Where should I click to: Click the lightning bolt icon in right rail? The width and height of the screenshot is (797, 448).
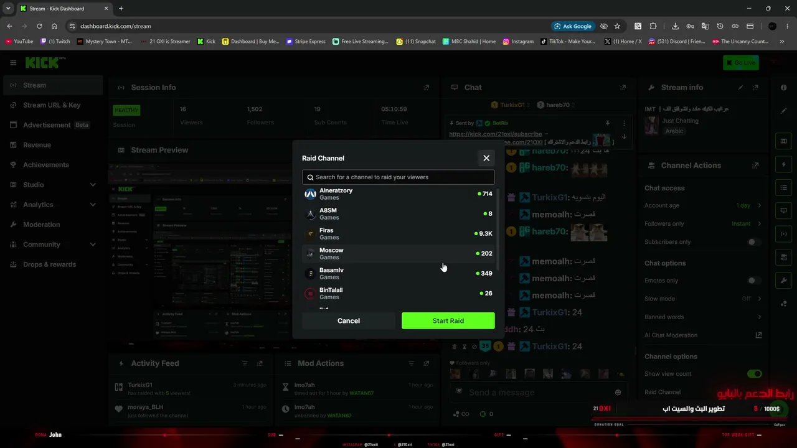coord(783,165)
